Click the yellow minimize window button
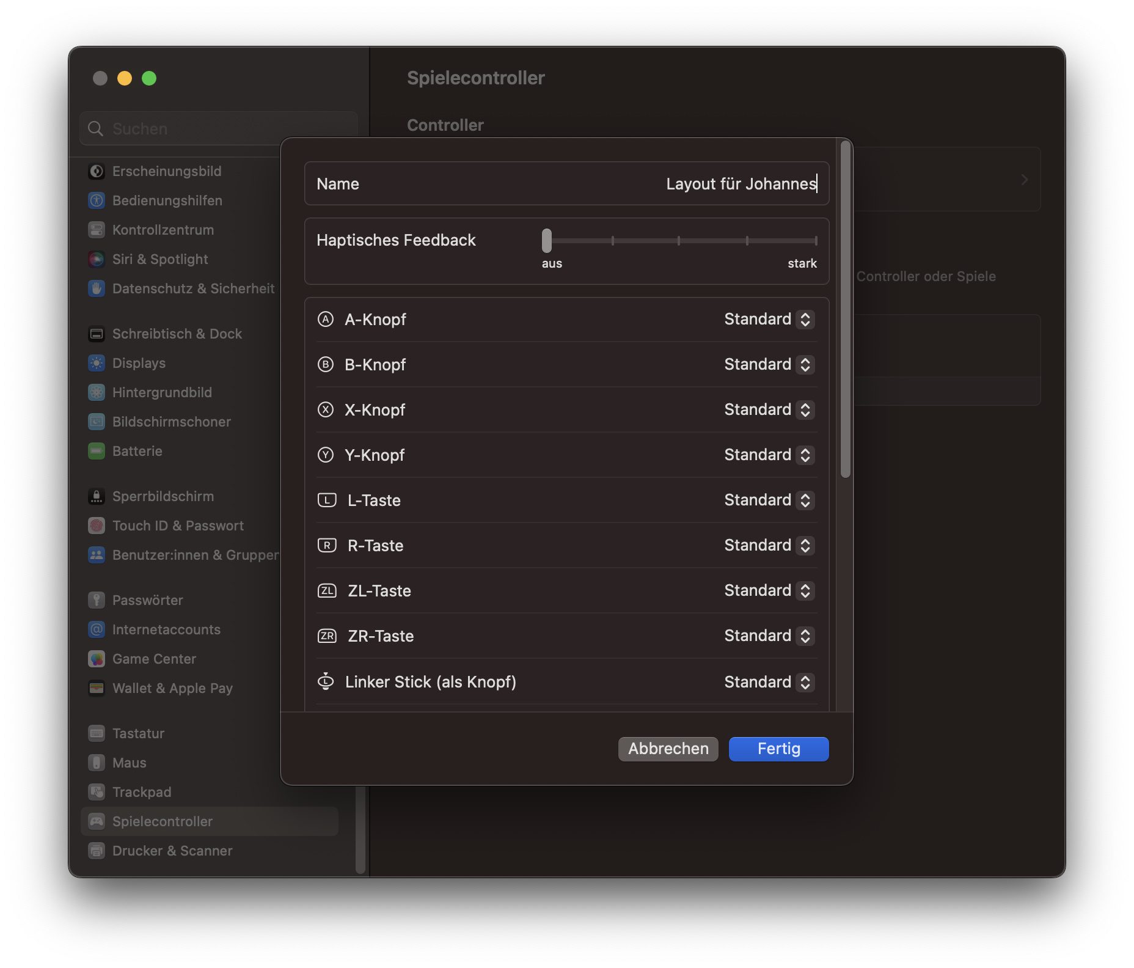Image resolution: width=1134 pixels, height=968 pixels. click(125, 78)
